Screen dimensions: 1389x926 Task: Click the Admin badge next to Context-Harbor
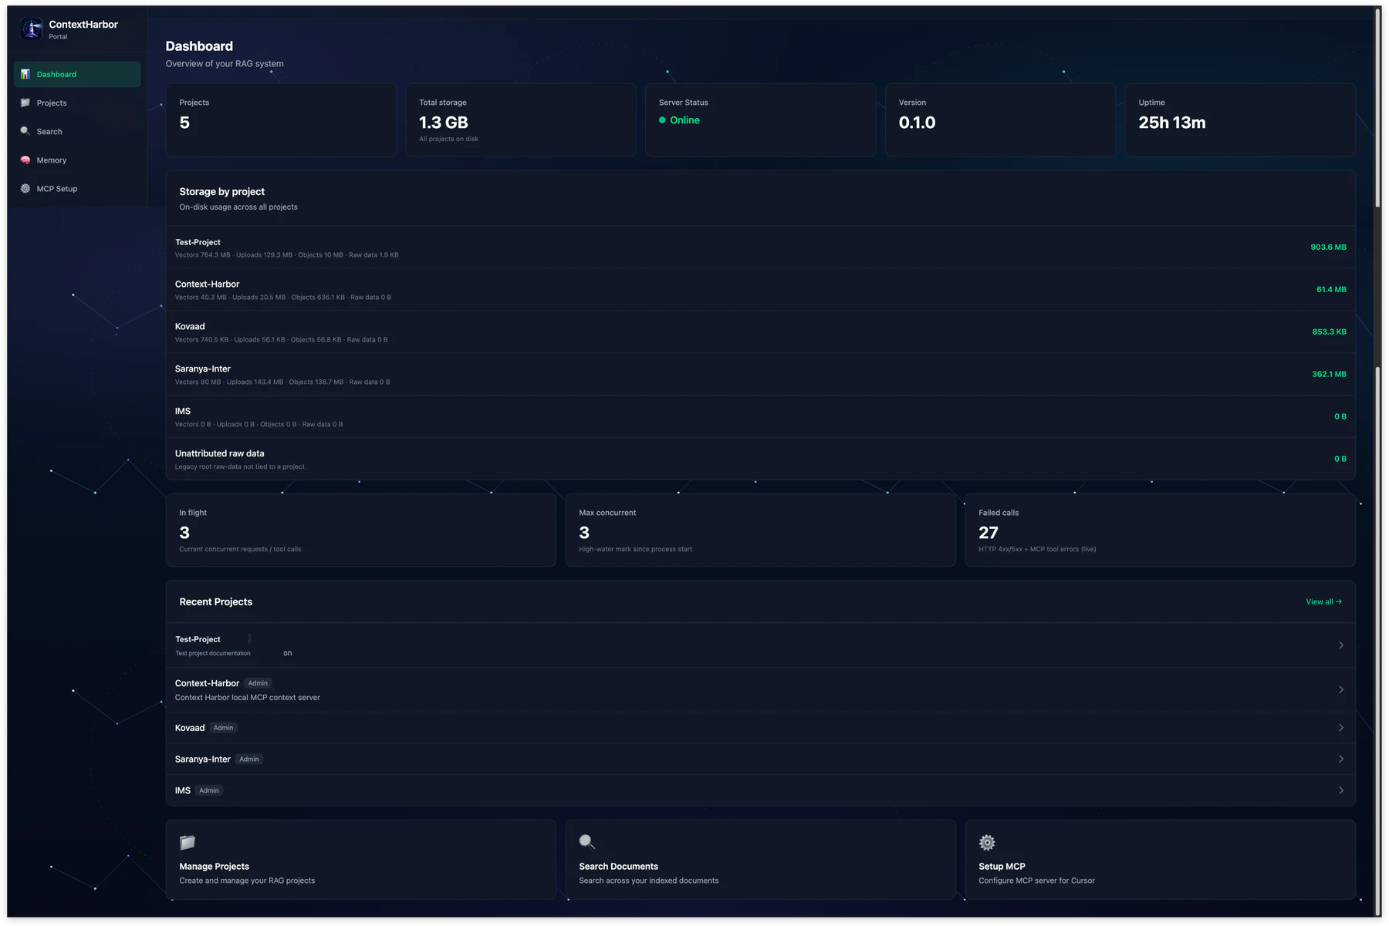[x=258, y=683]
